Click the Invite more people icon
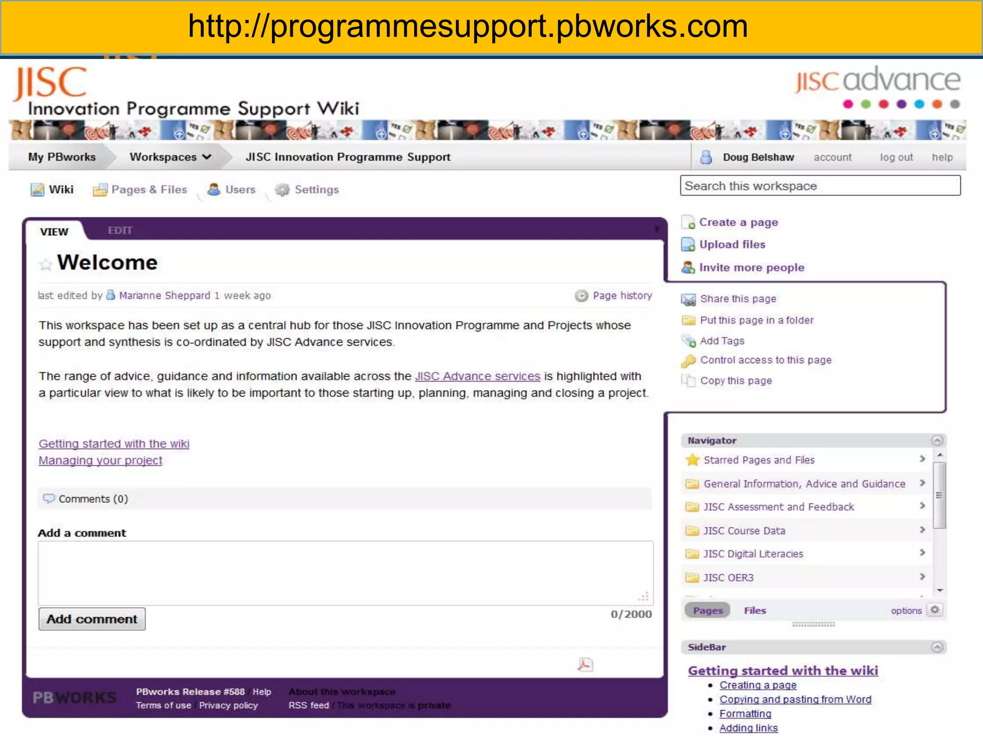 pos(688,268)
